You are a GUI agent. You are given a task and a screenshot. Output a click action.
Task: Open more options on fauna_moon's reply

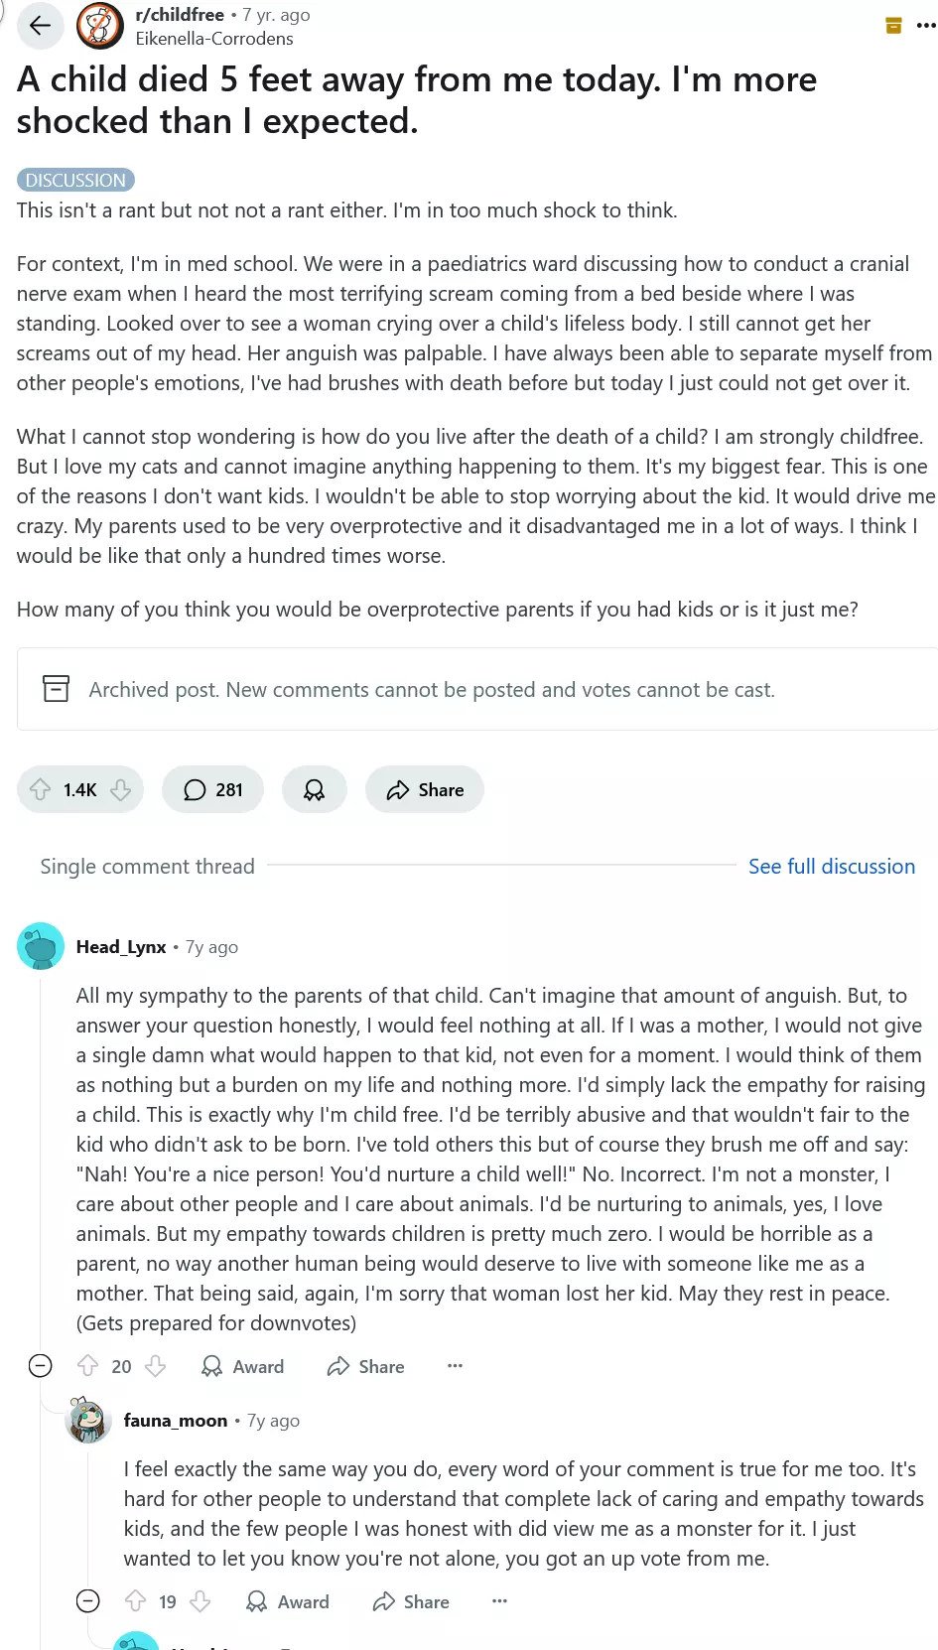[x=499, y=1601]
